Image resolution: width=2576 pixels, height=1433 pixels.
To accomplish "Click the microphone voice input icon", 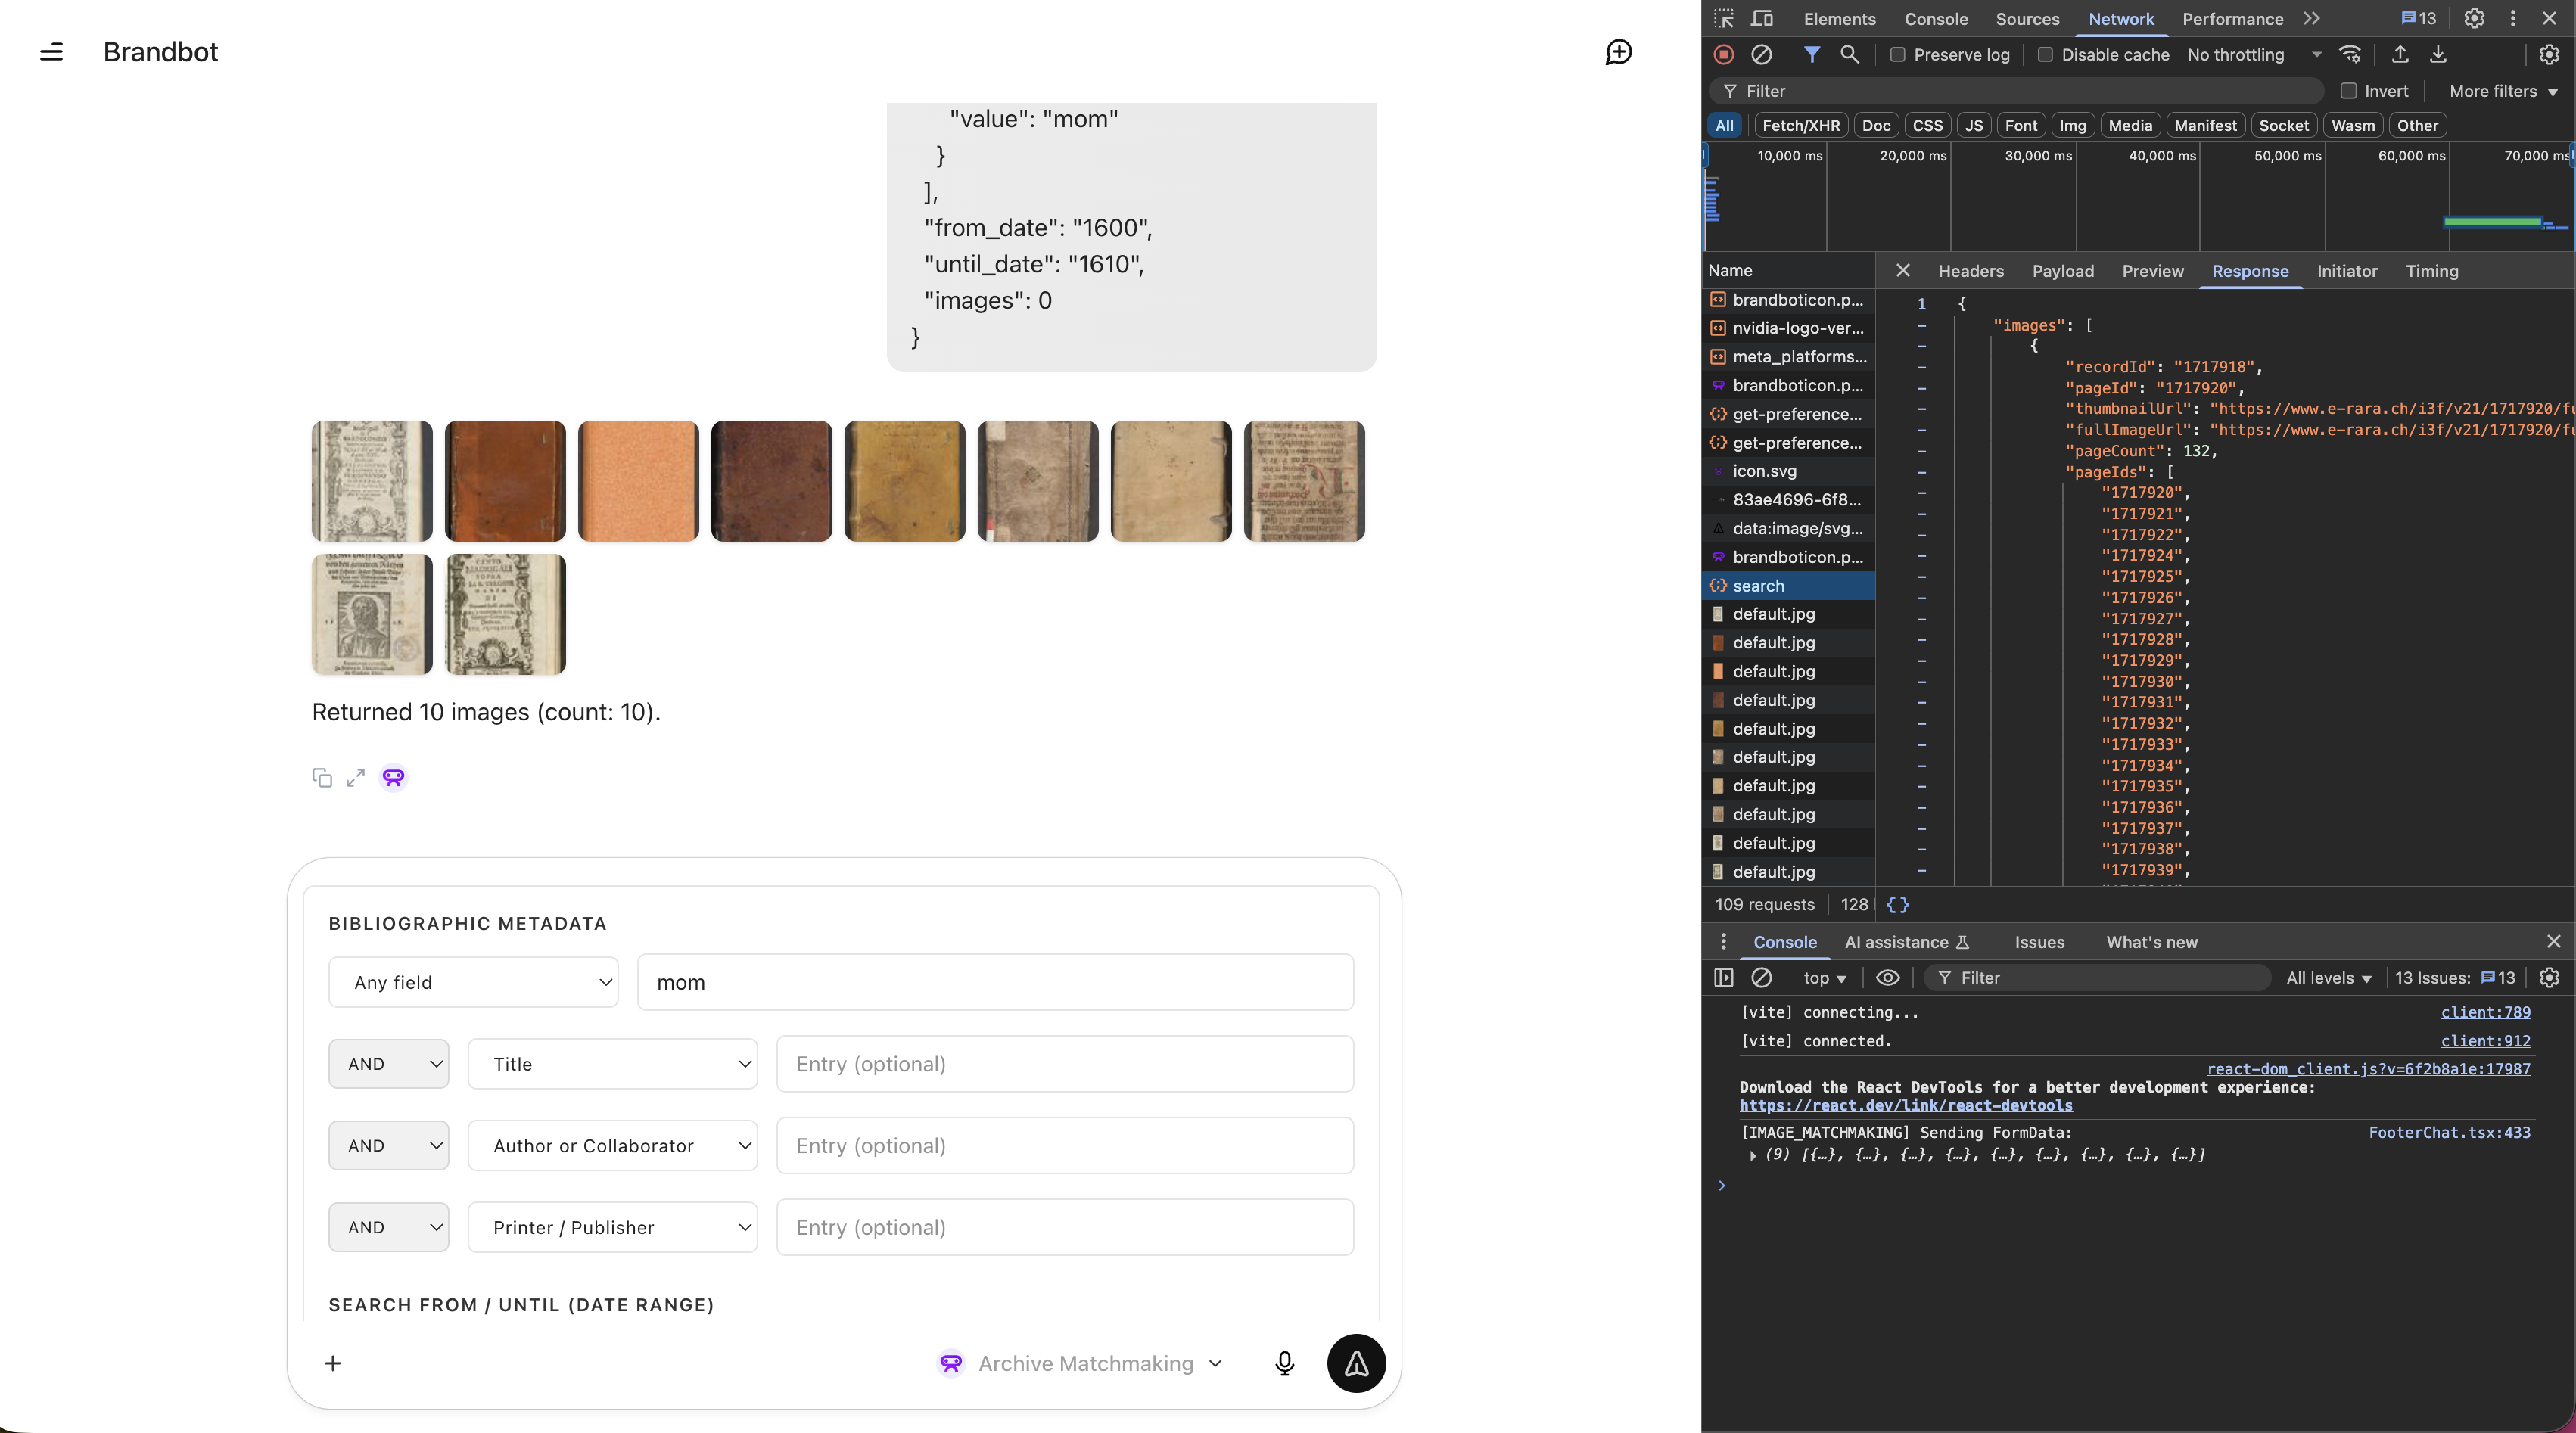I will (1284, 1363).
